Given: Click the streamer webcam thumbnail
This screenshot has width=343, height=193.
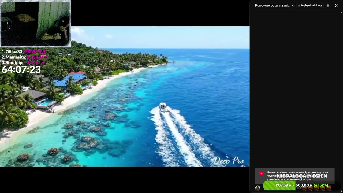Looking at the screenshot, I should 35,24.
